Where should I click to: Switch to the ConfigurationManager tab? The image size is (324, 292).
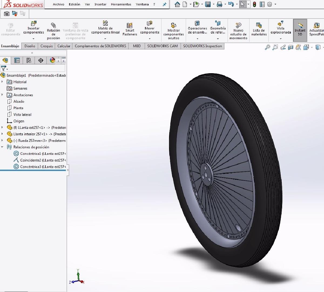tap(29, 60)
